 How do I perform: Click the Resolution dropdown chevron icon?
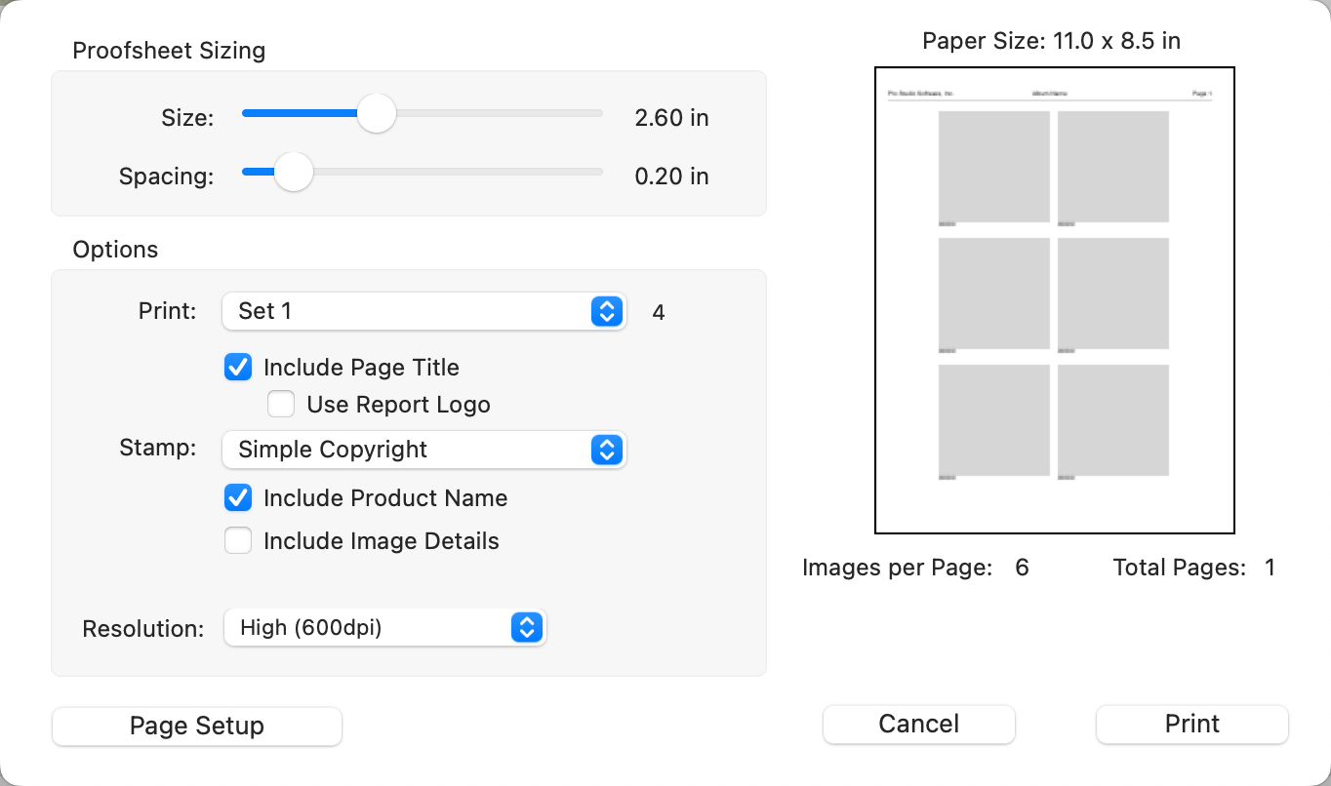coord(526,628)
